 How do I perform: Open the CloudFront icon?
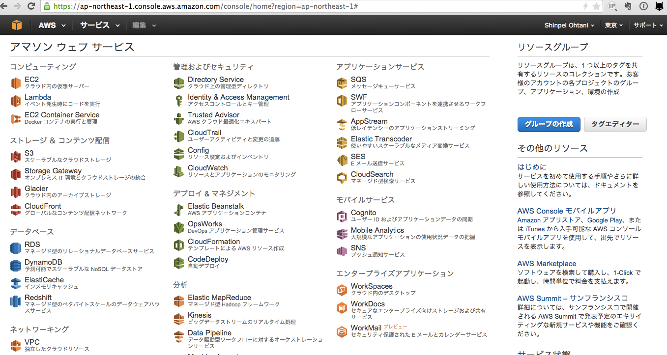(16, 210)
